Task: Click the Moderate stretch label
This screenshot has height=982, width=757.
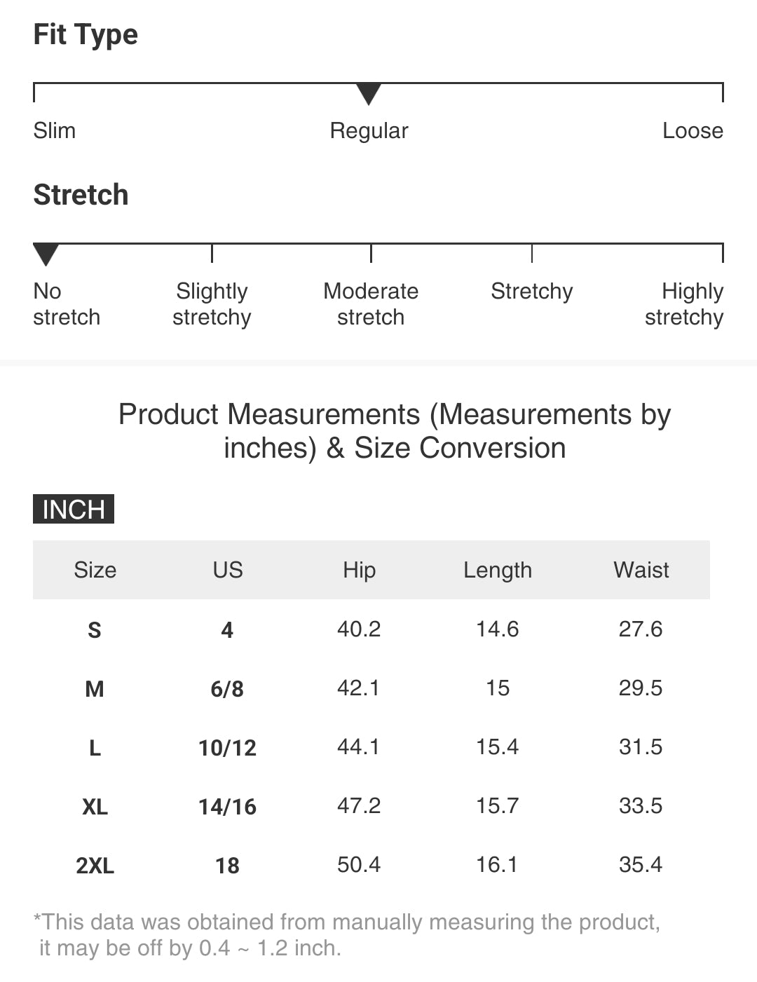Action: (x=371, y=304)
